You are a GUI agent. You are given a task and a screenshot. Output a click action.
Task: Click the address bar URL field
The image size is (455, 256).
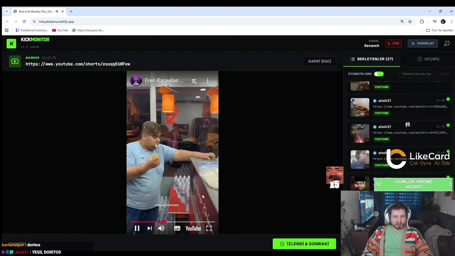[213, 22]
